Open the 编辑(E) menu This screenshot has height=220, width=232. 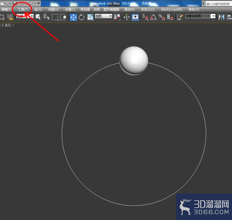coord(6,9)
